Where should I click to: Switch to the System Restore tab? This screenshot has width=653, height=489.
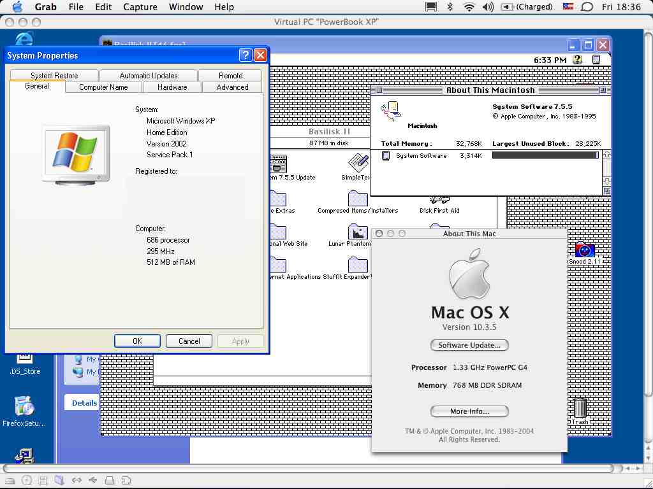click(x=54, y=75)
